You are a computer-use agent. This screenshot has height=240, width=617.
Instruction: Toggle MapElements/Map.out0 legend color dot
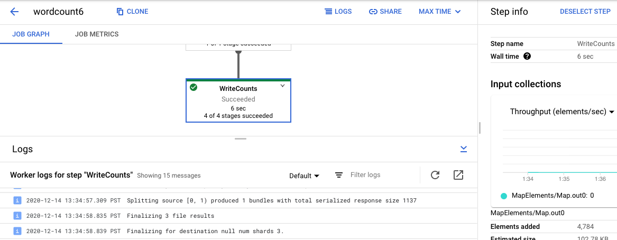coord(504,196)
